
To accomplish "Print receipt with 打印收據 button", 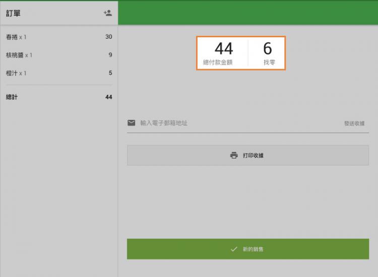I will (x=248, y=155).
